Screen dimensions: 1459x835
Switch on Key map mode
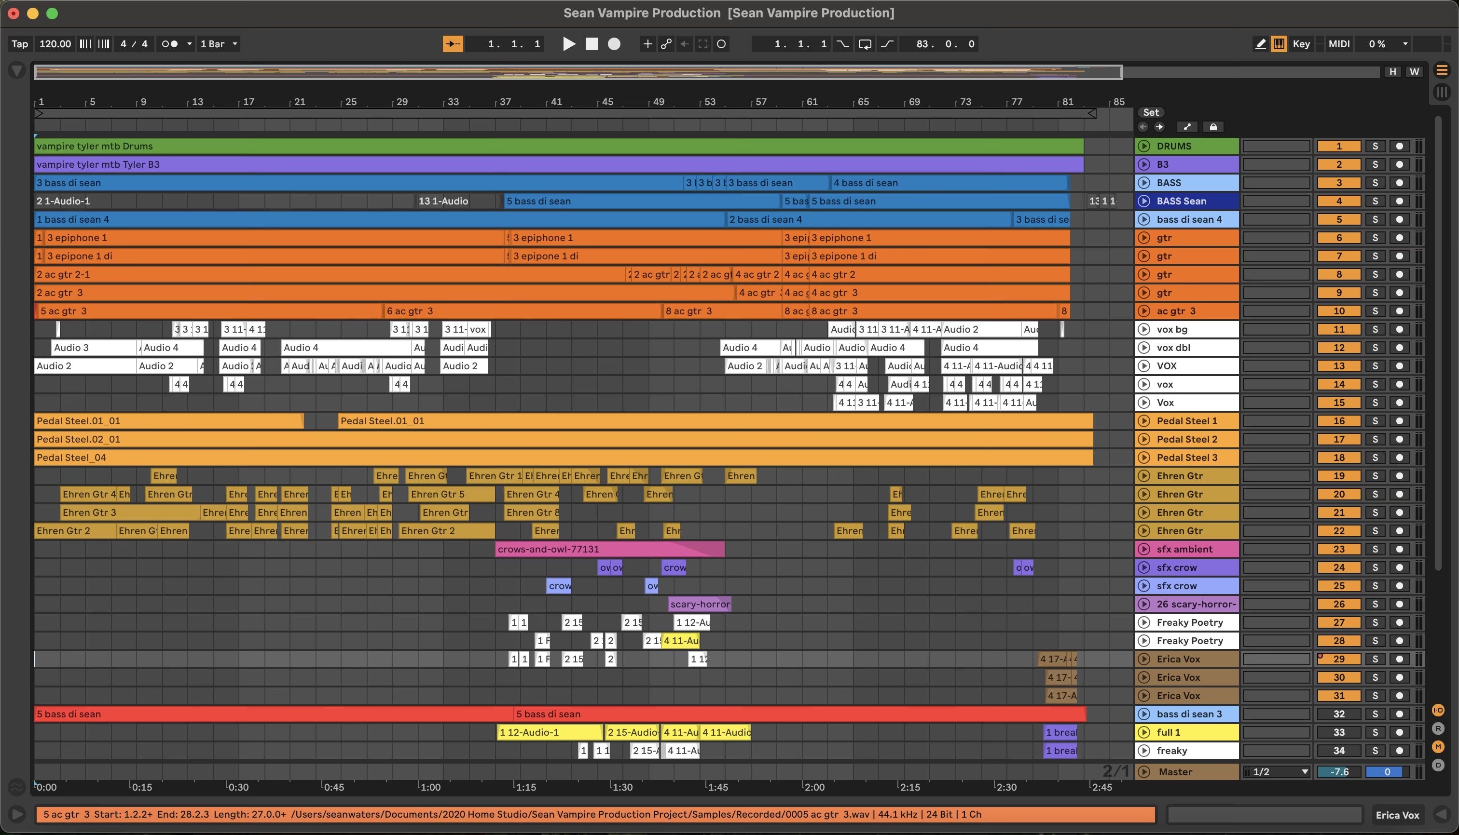point(1301,44)
